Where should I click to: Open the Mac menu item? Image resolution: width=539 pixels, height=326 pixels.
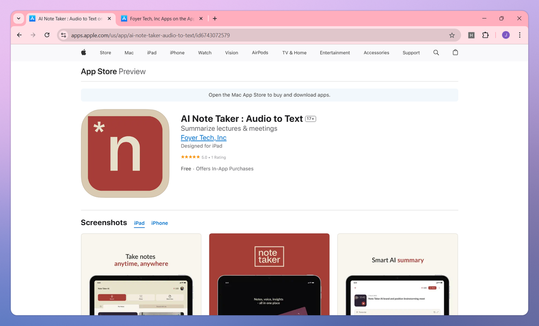click(129, 53)
